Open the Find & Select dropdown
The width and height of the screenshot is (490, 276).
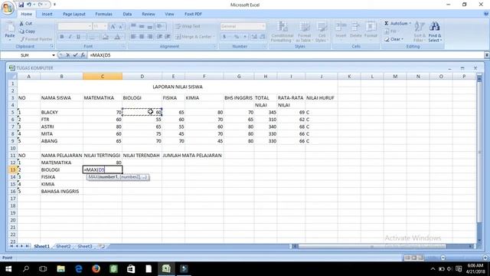point(434,31)
